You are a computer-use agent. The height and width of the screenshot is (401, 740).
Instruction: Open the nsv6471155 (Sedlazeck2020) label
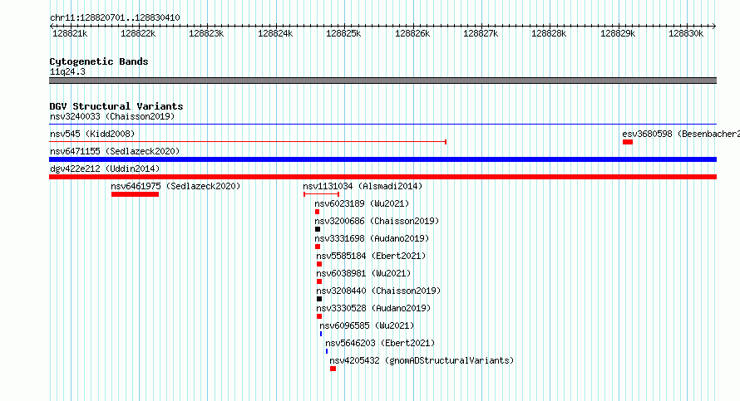[x=115, y=151]
